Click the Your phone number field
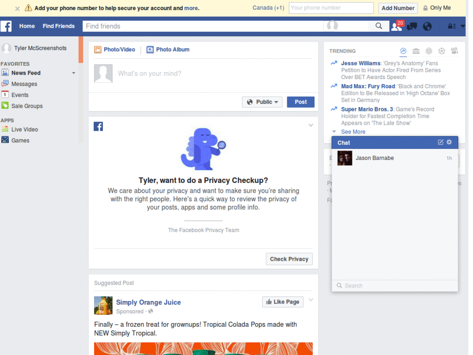 pyautogui.click(x=331, y=8)
